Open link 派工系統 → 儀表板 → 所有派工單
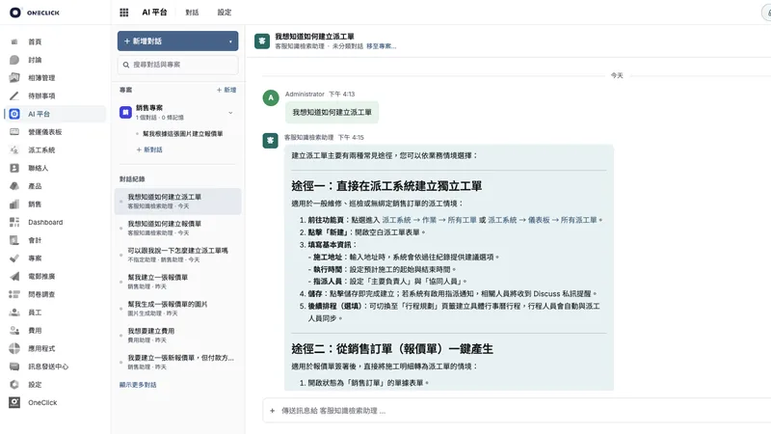The height and width of the screenshot is (434, 771). click(542, 220)
